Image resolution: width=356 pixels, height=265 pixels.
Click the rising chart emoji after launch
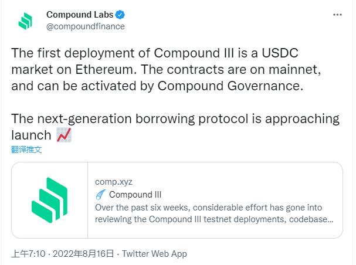[x=64, y=135]
